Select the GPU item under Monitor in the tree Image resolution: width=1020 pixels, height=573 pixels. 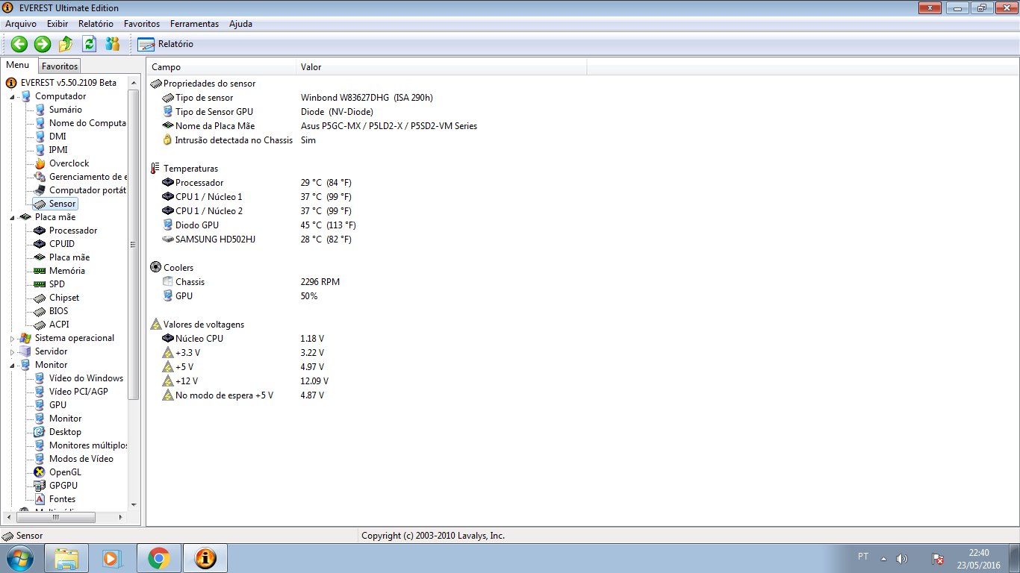50,405
